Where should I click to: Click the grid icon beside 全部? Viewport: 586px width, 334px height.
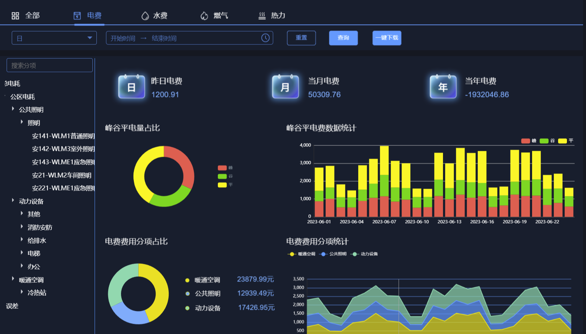(15, 16)
